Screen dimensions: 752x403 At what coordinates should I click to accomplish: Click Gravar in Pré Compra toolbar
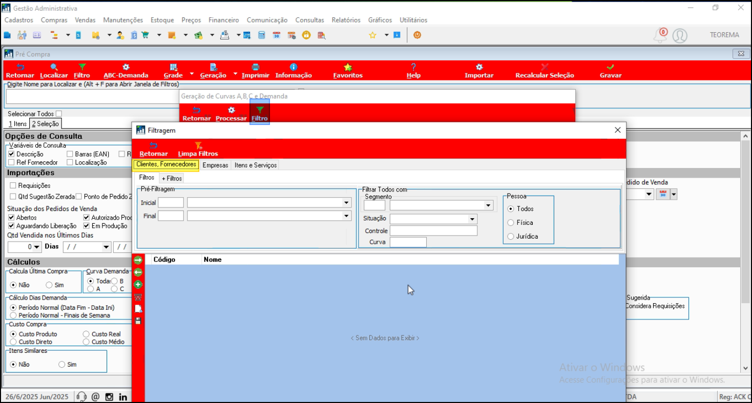pos(611,71)
